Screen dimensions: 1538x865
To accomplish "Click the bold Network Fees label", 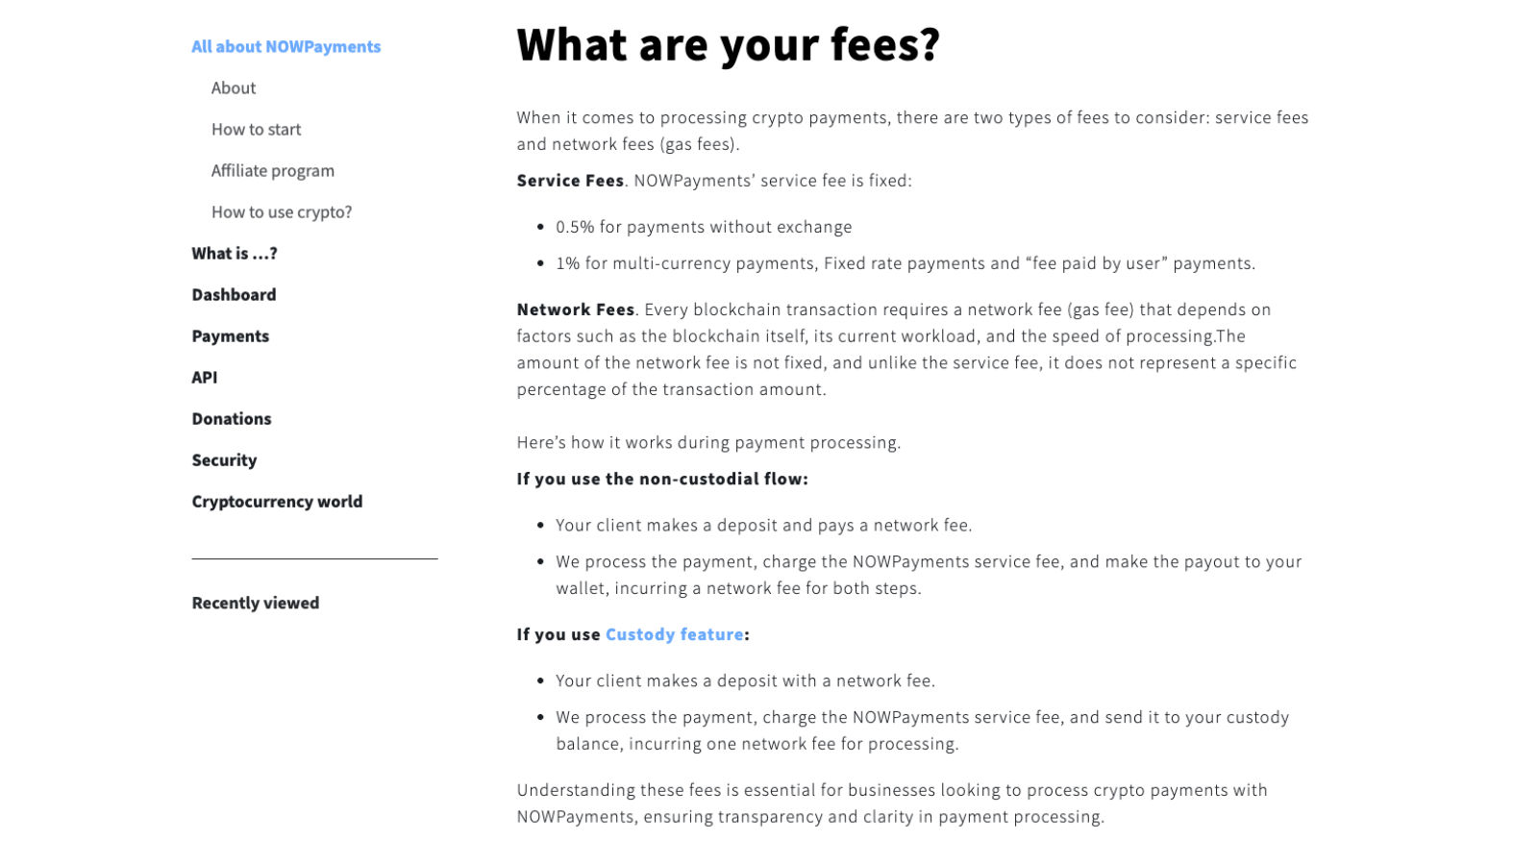I will [x=575, y=309].
